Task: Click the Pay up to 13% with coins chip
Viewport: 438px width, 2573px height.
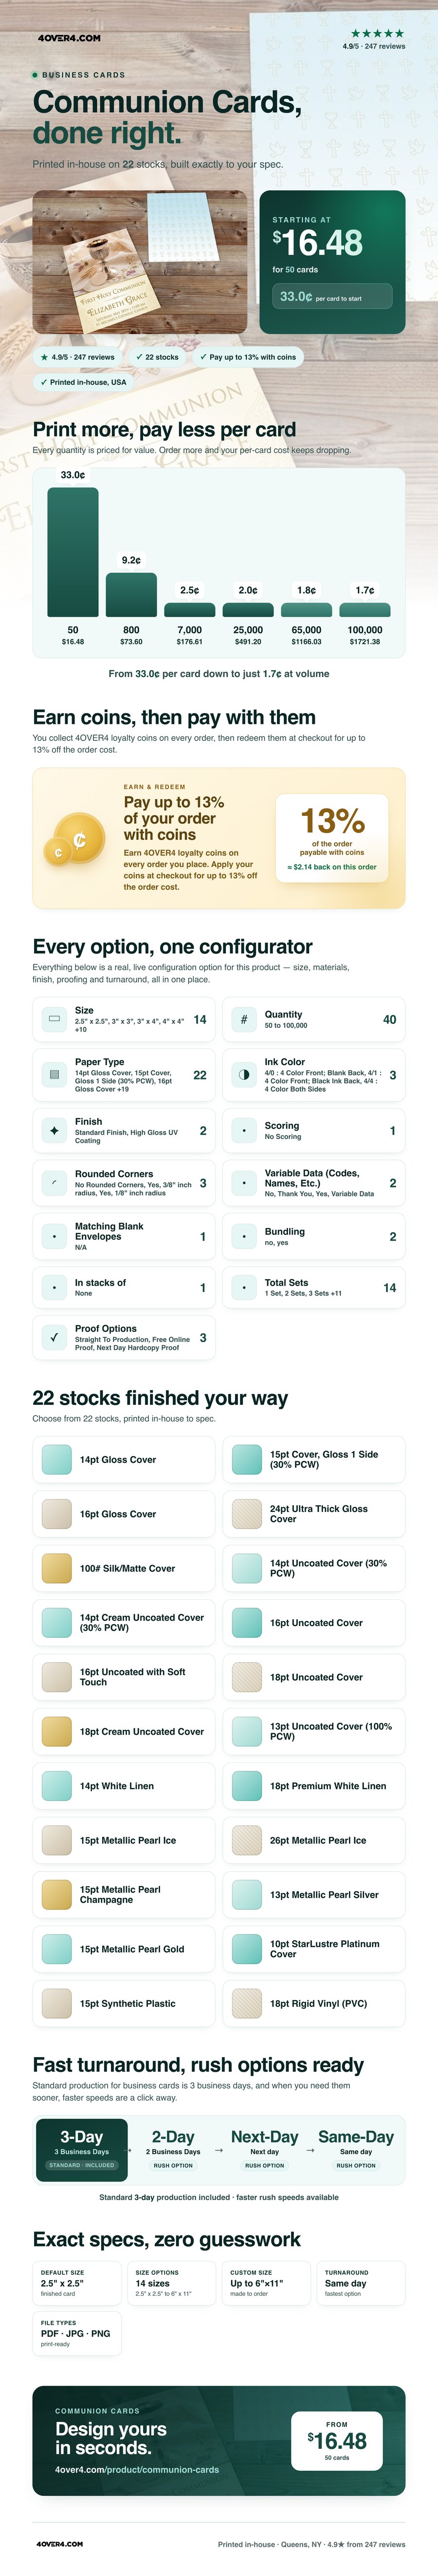Action: click(x=247, y=357)
